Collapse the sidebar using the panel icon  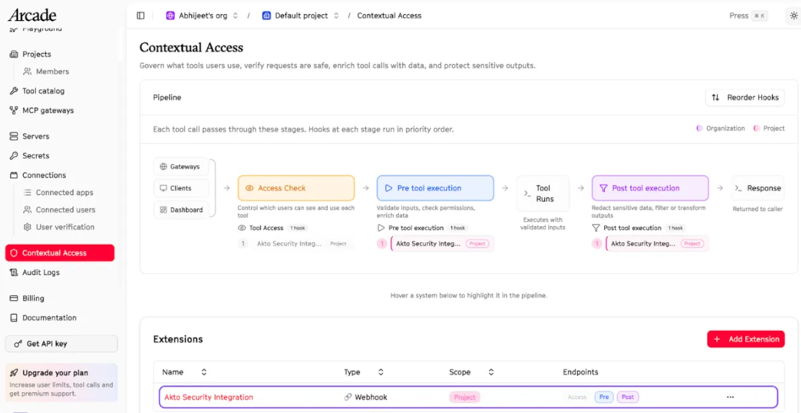tap(140, 15)
